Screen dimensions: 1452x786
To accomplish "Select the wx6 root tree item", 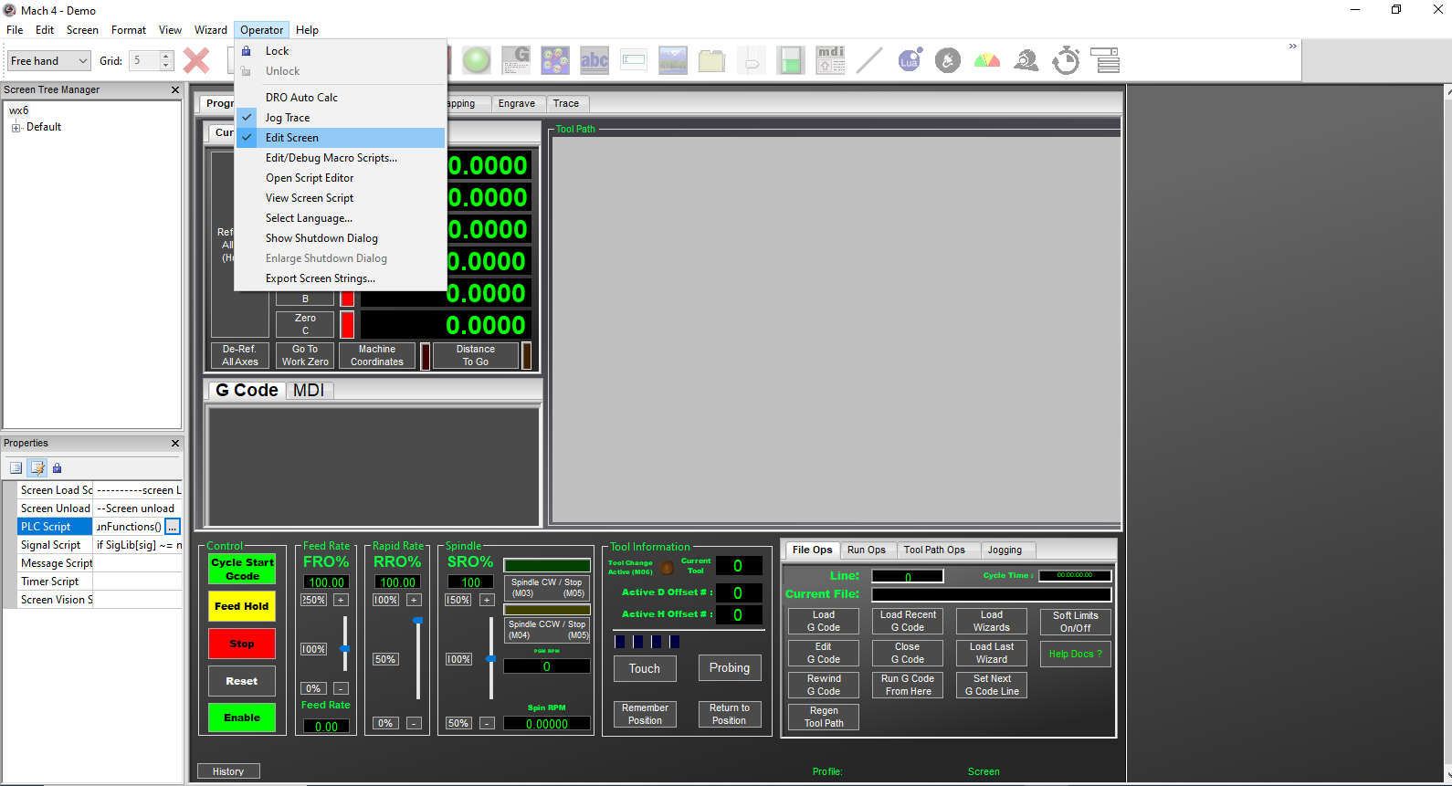I will tap(19, 110).
